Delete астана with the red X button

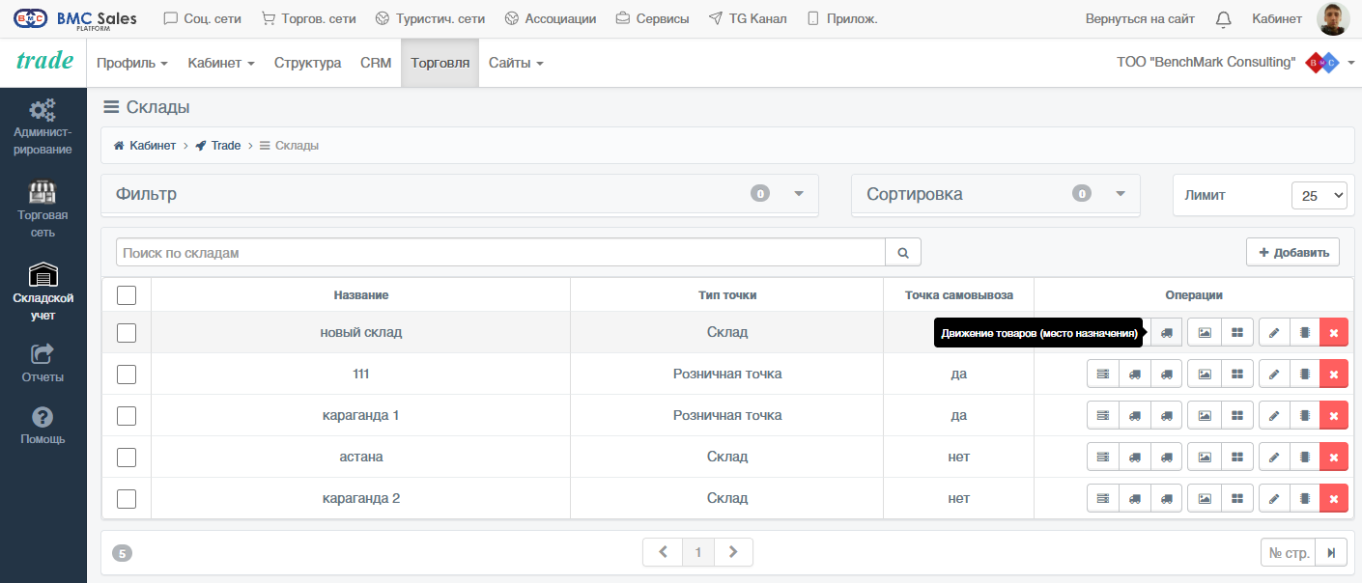pos(1334,457)
